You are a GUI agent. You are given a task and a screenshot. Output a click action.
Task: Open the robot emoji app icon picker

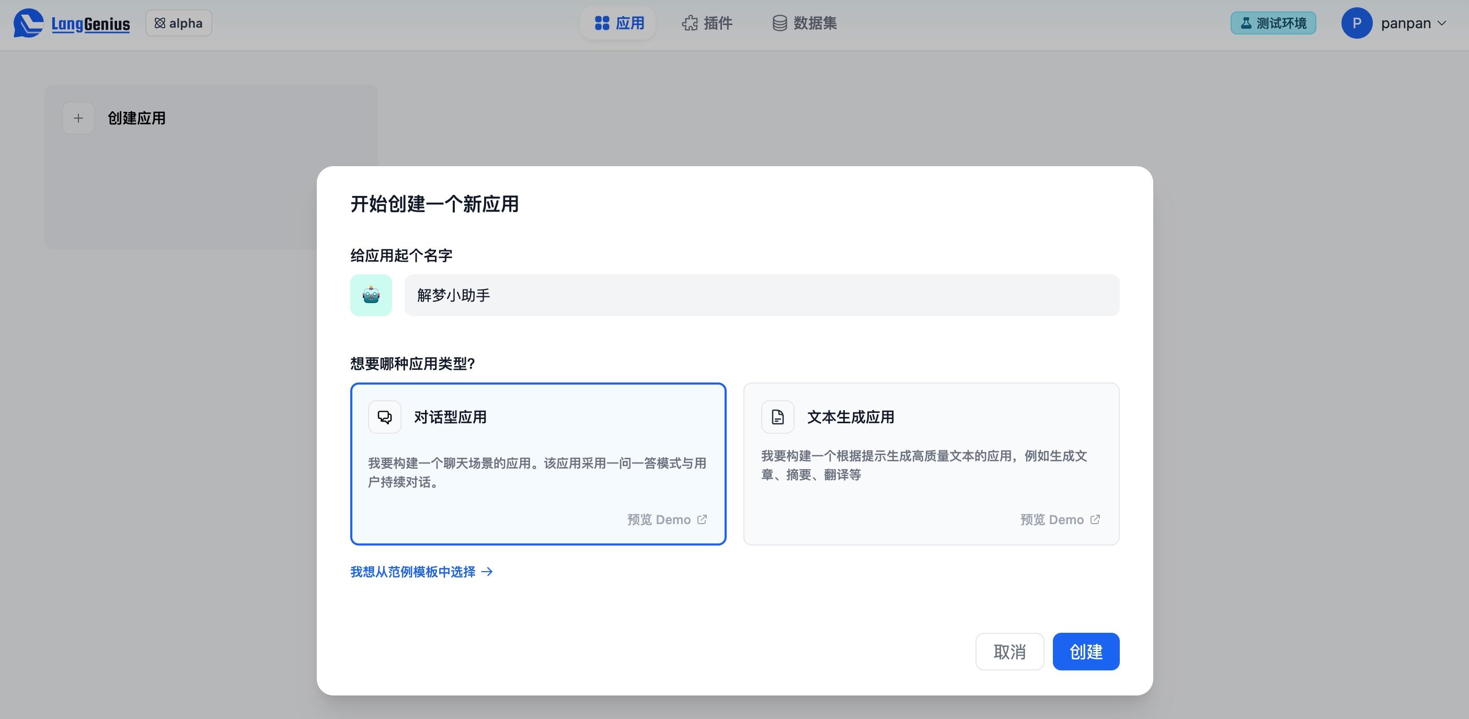tap(371, 295)
